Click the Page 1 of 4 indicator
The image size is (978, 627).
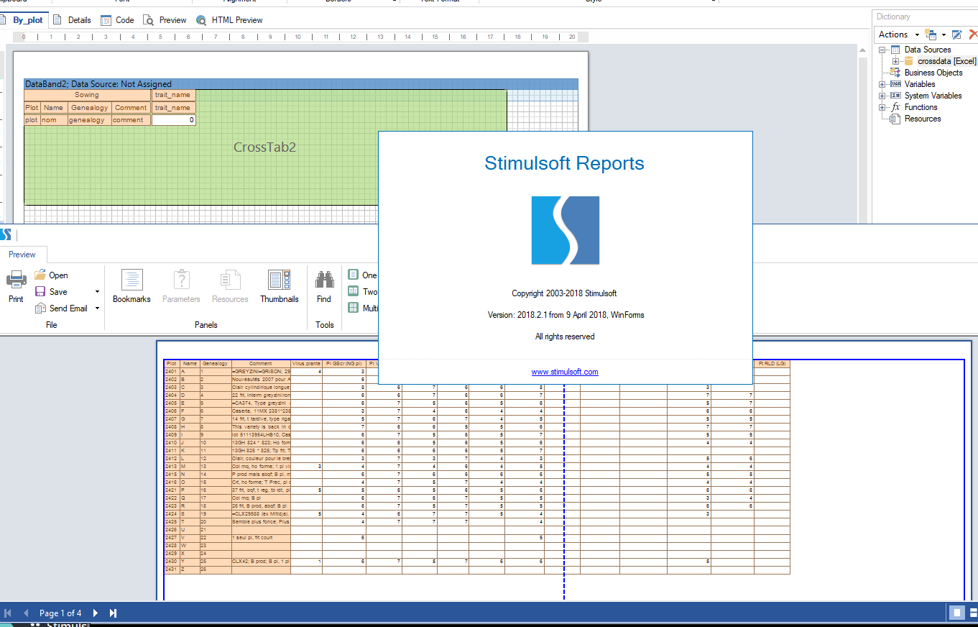click(60, 613)
